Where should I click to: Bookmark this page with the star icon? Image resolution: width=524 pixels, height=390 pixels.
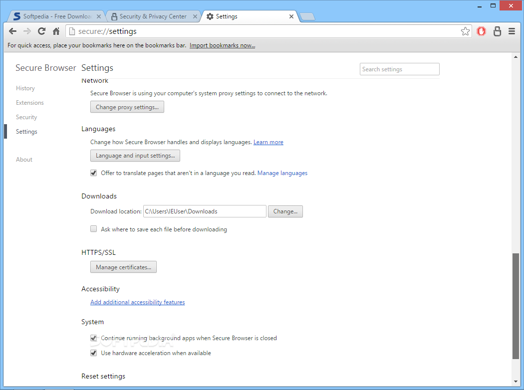pos(465,31)
